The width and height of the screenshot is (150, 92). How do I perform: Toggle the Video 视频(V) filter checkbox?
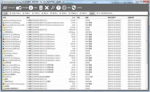[x=60, y=13]
